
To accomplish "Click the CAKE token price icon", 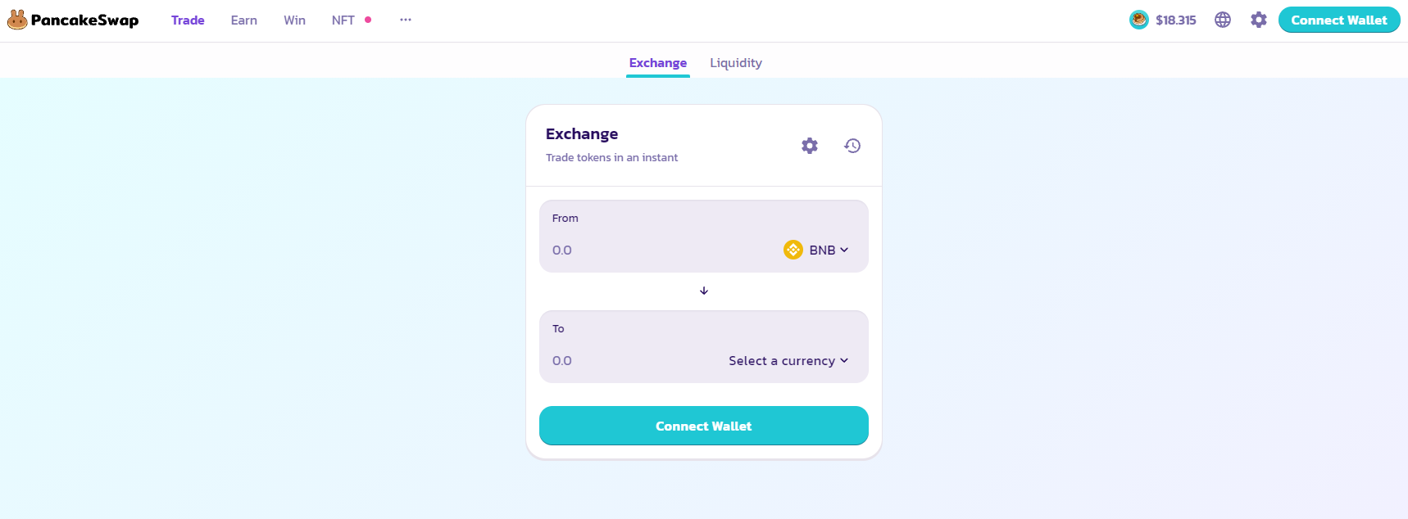I will 1139,20.
